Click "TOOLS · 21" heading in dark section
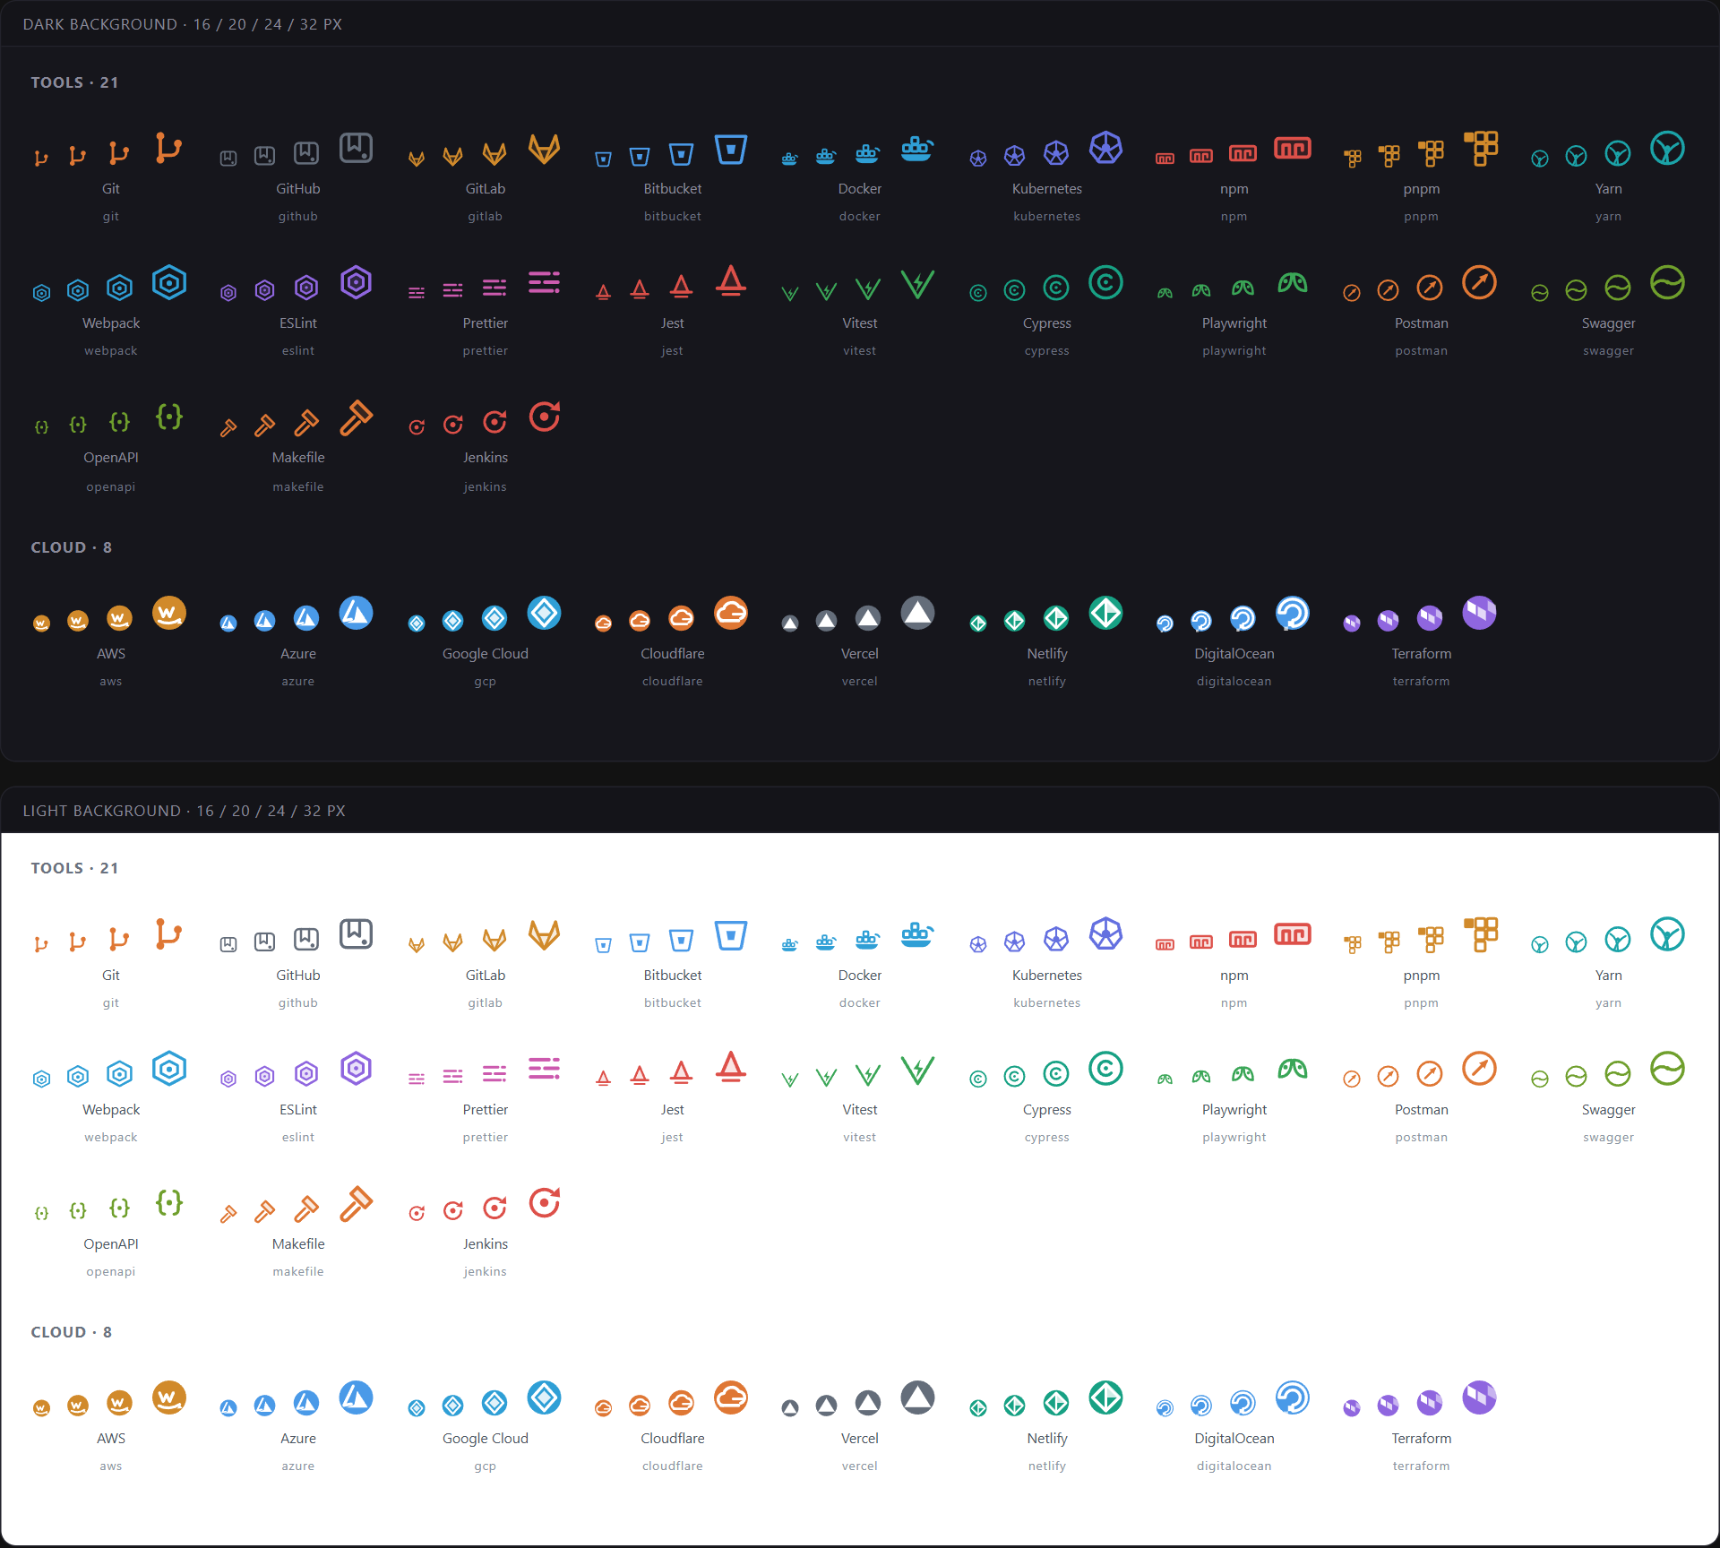Viewport: 1720px width, 1548px height. tap(74, 82)
